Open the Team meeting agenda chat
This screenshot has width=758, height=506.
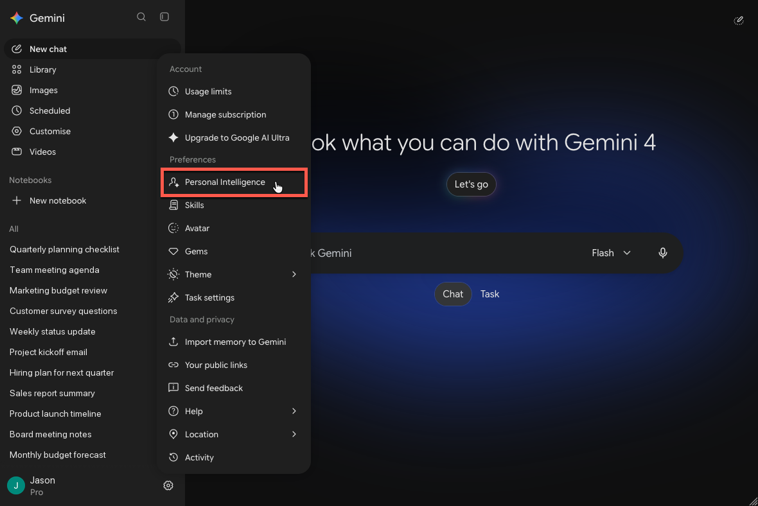(x=55, y=270)
